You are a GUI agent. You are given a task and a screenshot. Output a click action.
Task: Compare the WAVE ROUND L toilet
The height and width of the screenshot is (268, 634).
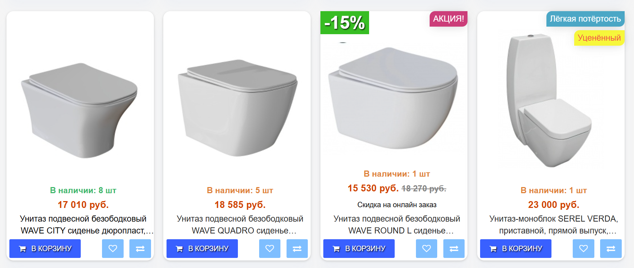pyautogui.click(x=454, y=249)
